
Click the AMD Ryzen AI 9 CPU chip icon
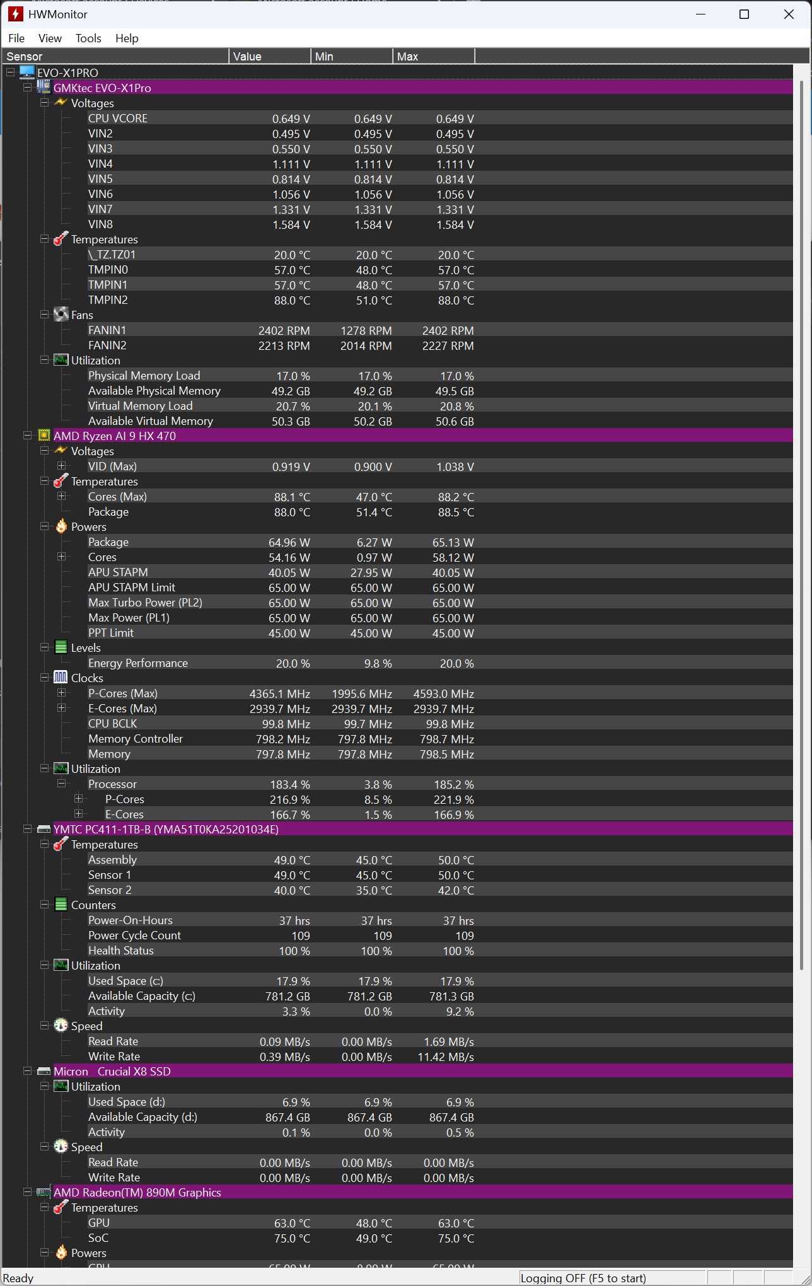43,435
